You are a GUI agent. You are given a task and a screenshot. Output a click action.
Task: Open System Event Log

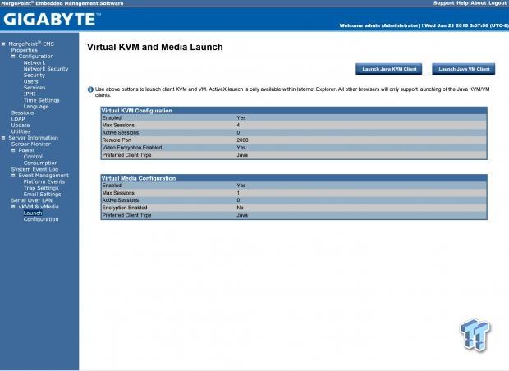34,169
